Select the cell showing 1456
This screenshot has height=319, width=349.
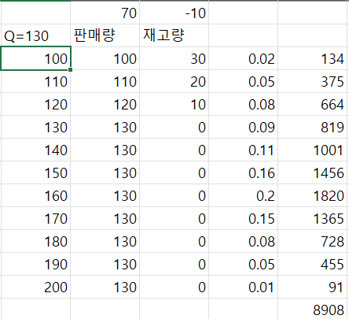tap(313, 172)
